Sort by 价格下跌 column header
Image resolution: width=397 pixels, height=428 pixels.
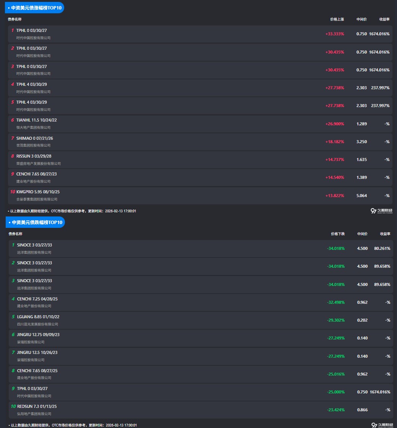(337, 234)
